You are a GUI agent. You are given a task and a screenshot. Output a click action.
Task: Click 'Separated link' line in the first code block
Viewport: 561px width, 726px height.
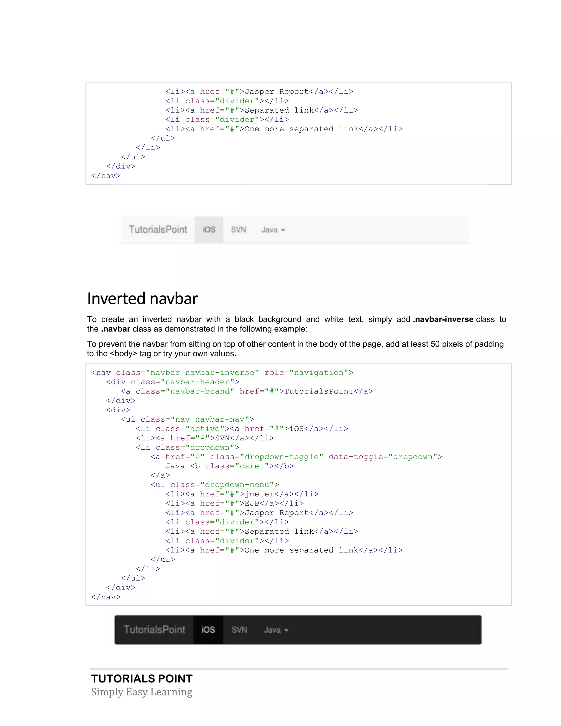tap(262, 110)
